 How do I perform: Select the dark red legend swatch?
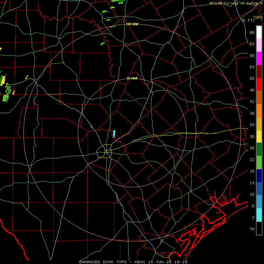click(259, 71)
